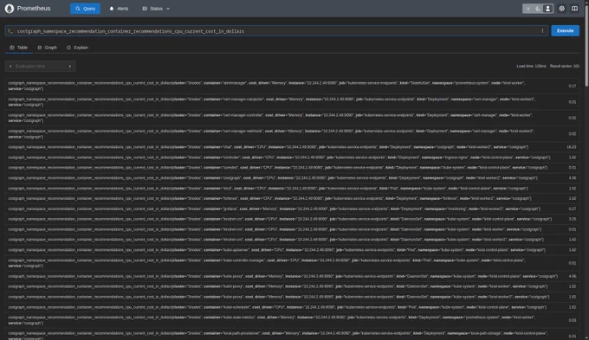Viewport: 589px width, 340px height.
Task: Select the chat container series row
Action: (292, 147)
